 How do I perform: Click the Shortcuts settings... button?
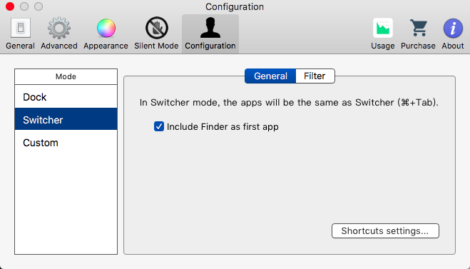385,230
